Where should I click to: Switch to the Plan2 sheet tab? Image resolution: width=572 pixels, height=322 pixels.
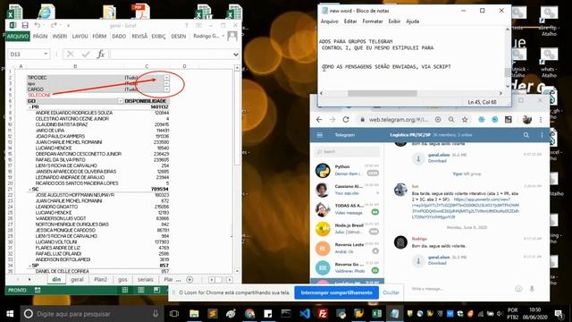[100, 280]
